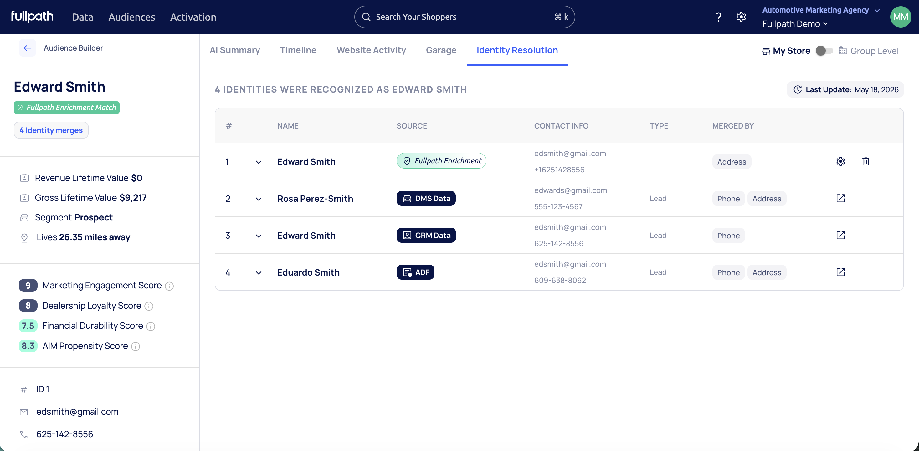This screenshot has height=451, width=919.
Task: Click the MERGED BY column header
Action: point(733,126)
